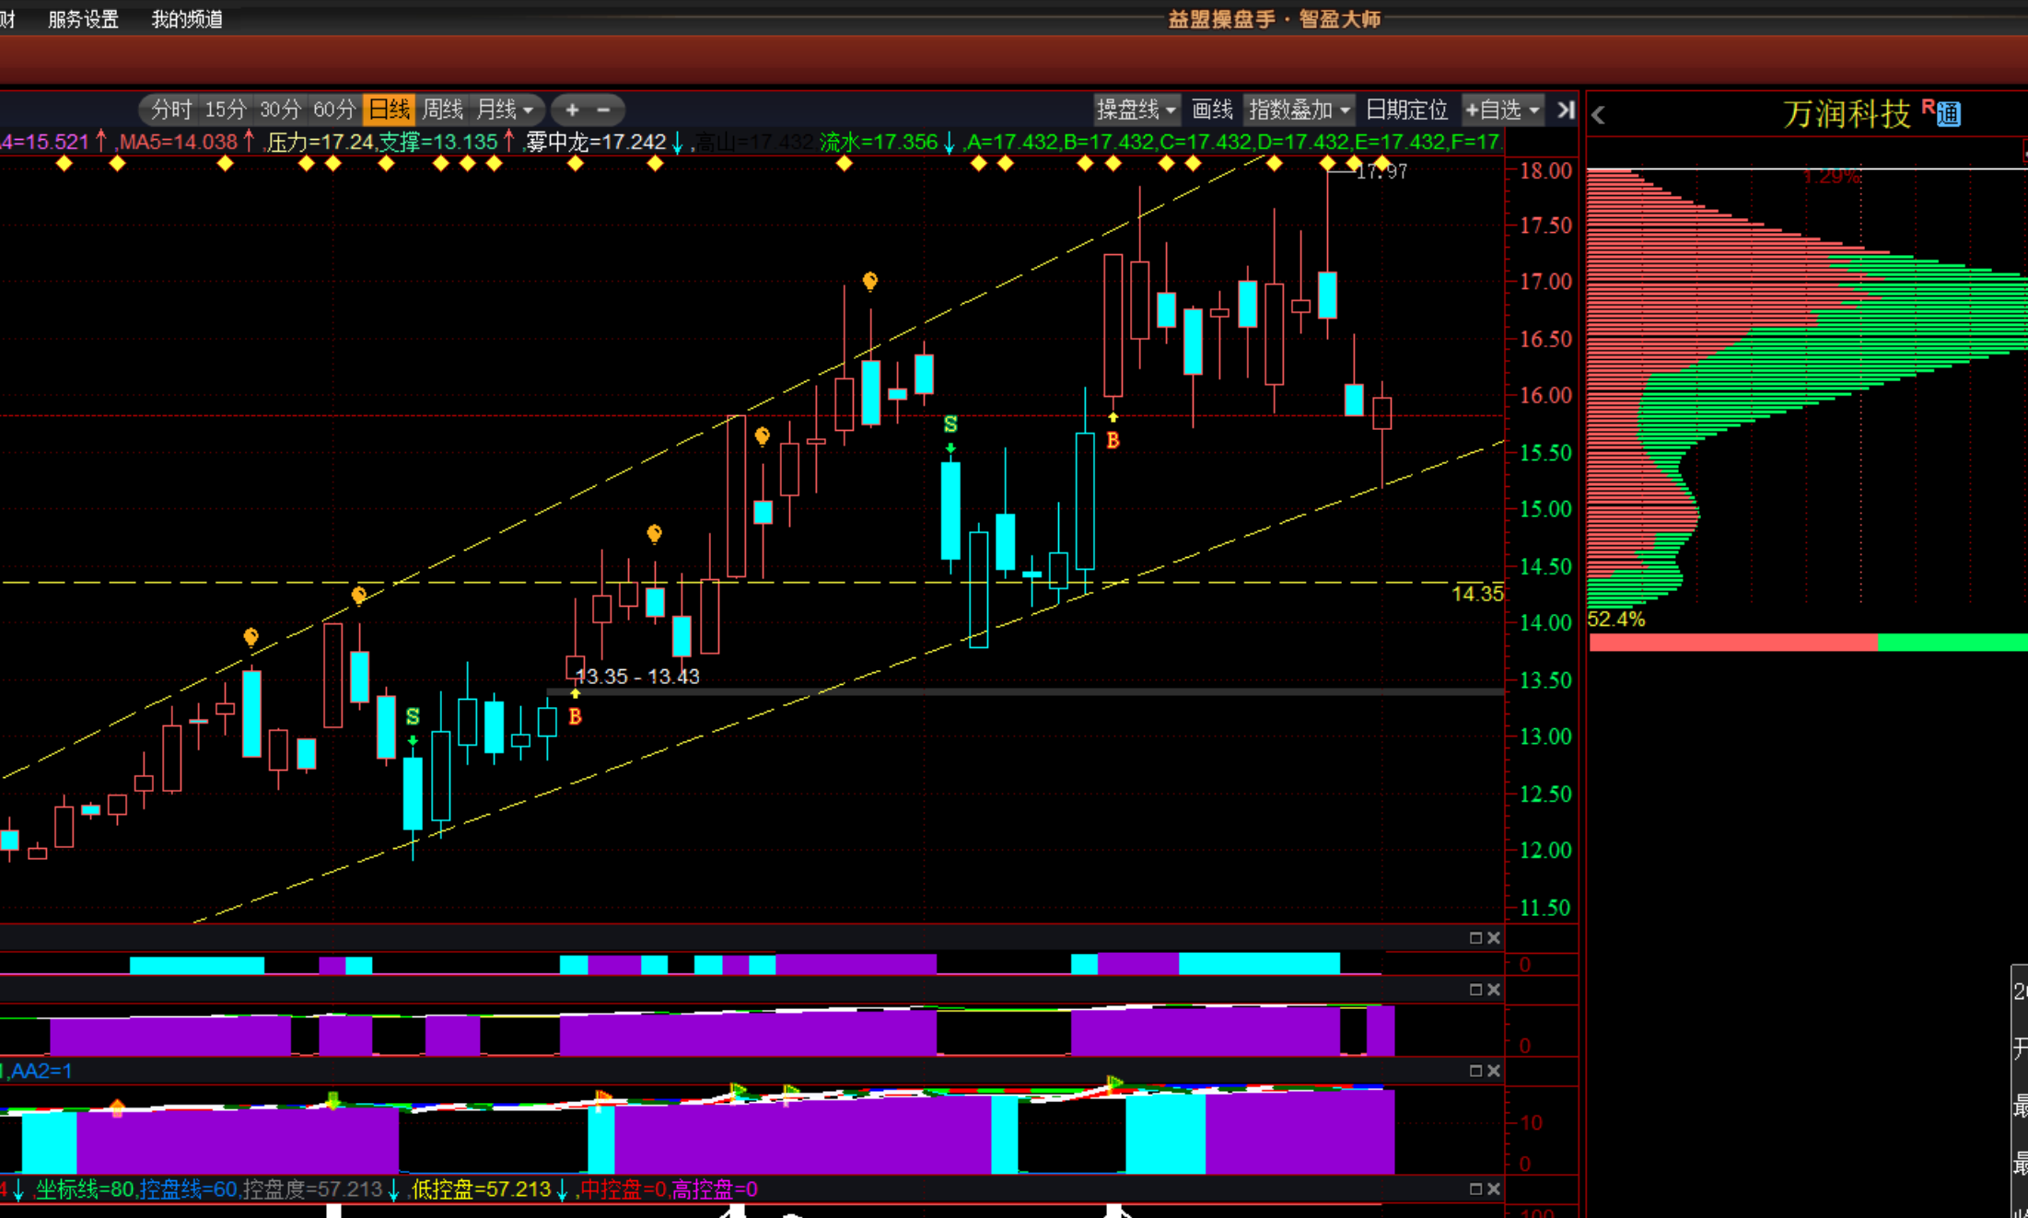The image size is (2028, 1218).
Task: Click the left chevron beside 万润科技
Action: coord(1599,115)
